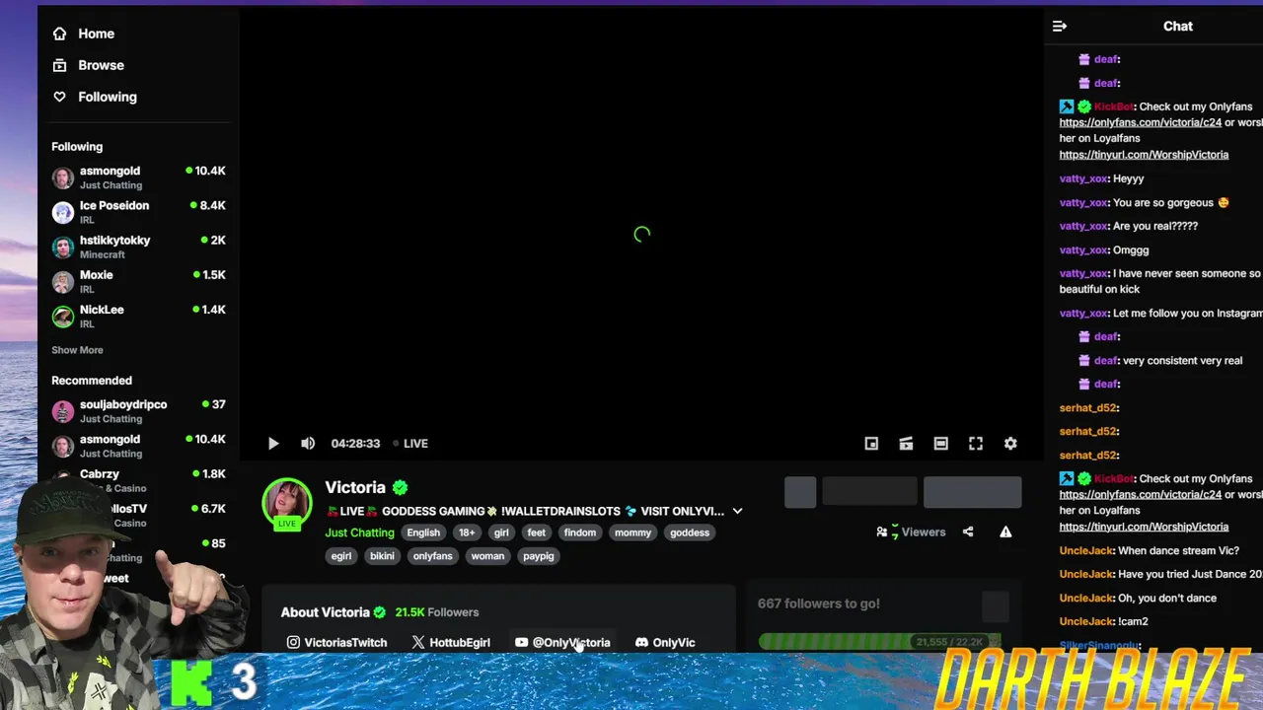Open hstikkytokky channel in sidebar
Image resolution: width=1263 pixels, height=710 pixels.
pyautogui.click(x=138, y=247)
